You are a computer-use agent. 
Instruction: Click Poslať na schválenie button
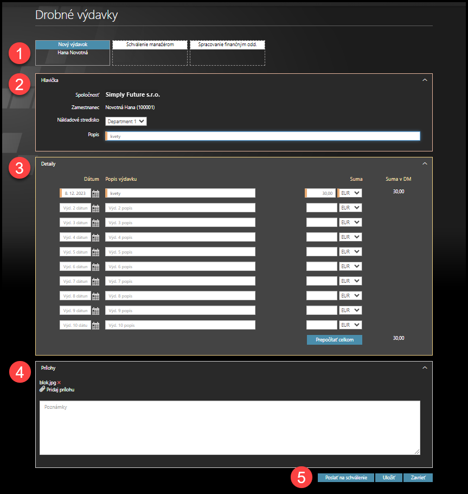[345, 478]
